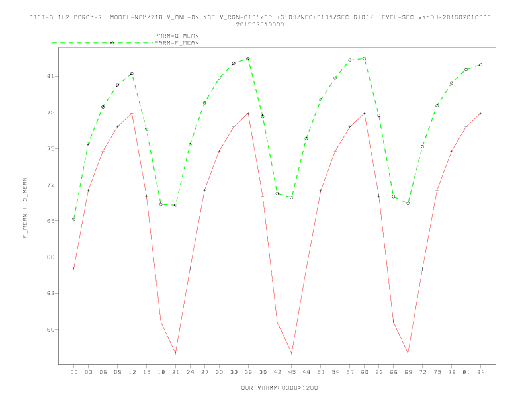This screenshot has width=524, height=405.
Task: Select the red O_MEAN peak at hour 36
Action: [x=248, y=114]
